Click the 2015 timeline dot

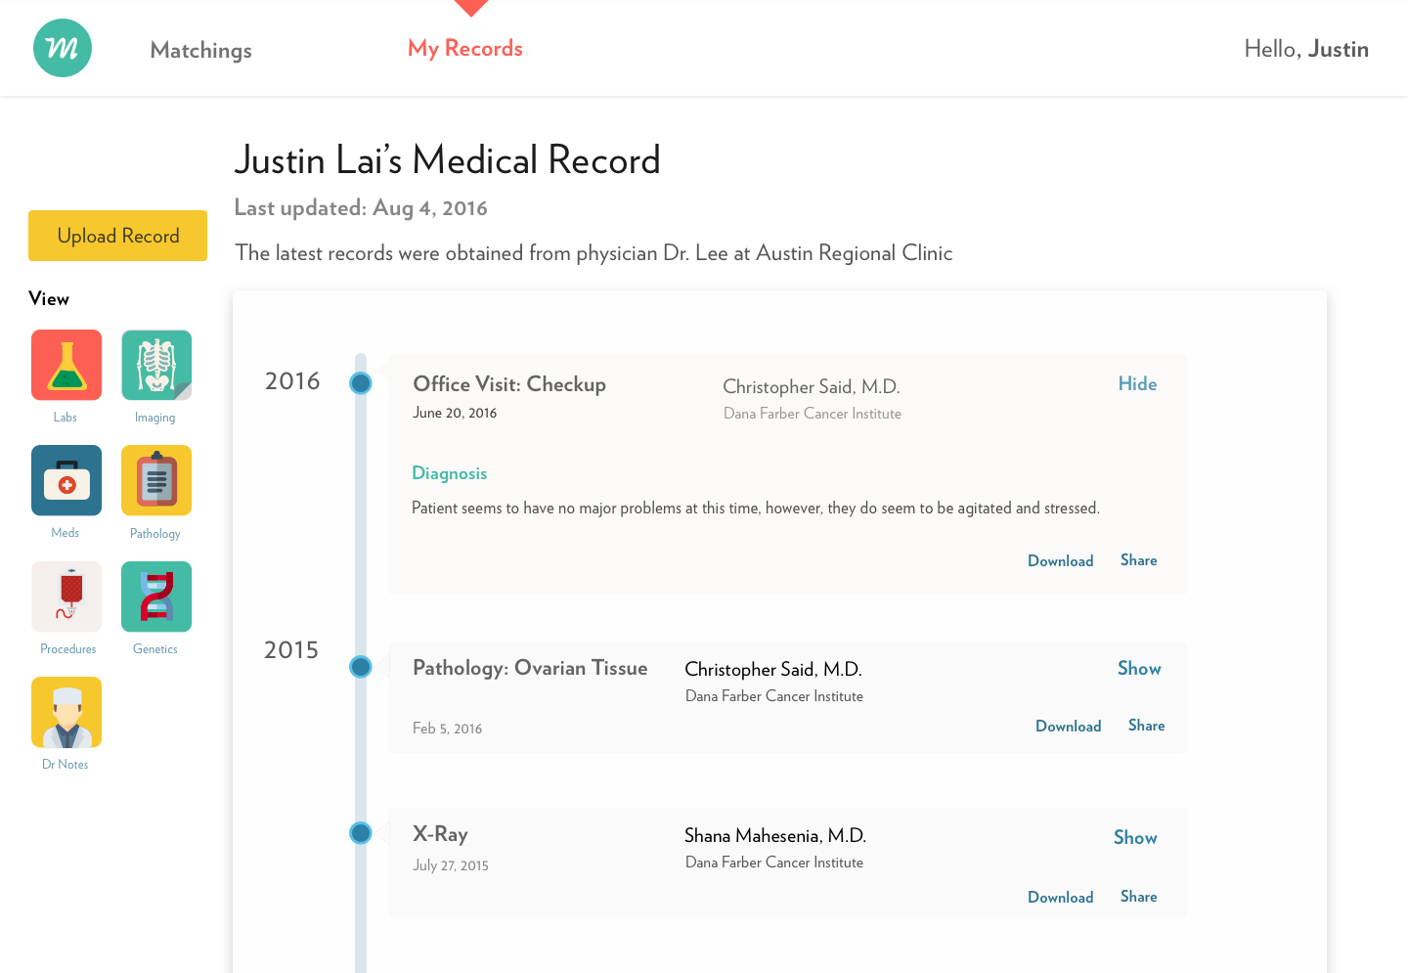pyautogui.click(x=360, y=666)
